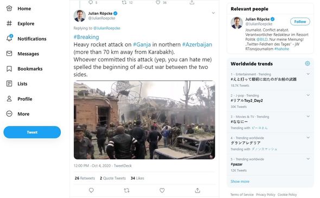Reply to the tweet via comment icon below stats
This screenshot has height=198, width=320.
(91, 190)
